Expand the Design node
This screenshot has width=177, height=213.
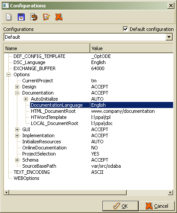click(x=17, y=87)
